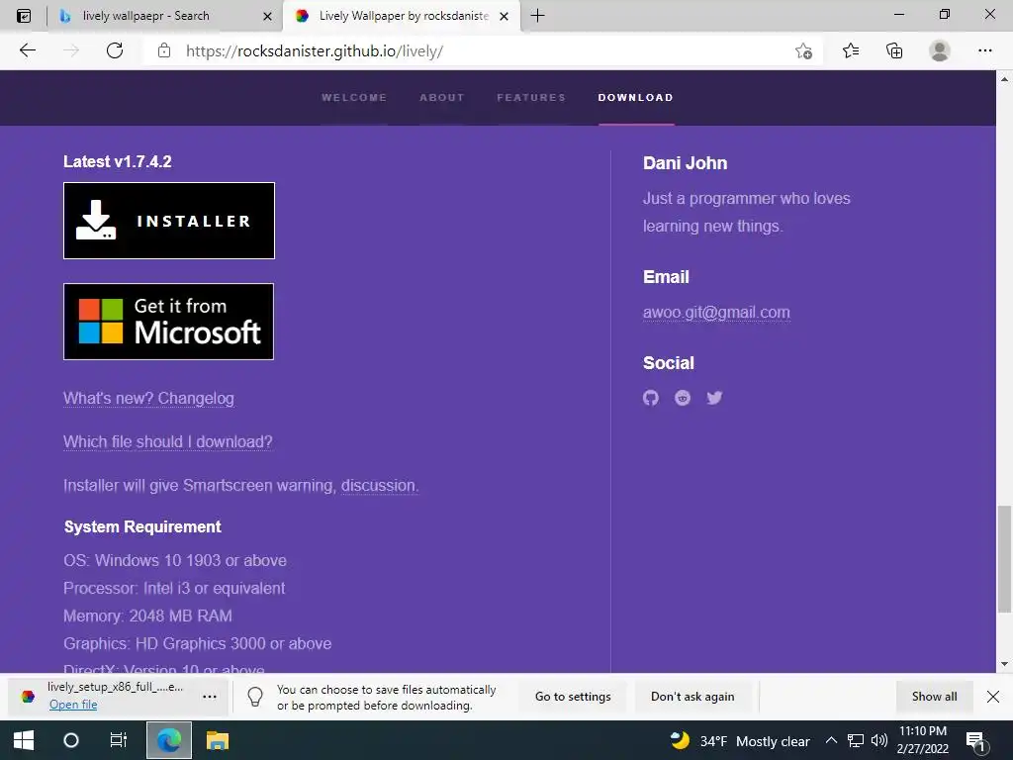Click the browser back arrow
The height and width of the screenshot is (760, 1013).
point(27,50)
